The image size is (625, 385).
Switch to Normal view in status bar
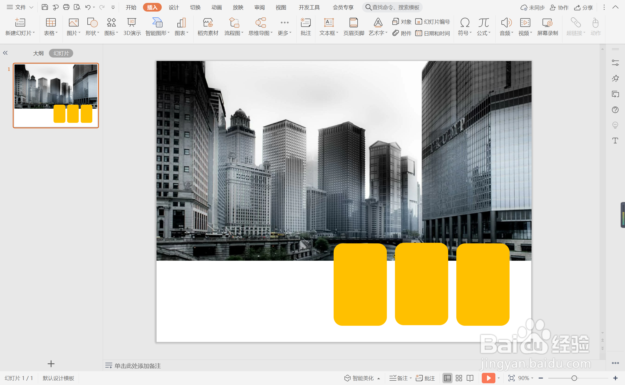pyautogui.click(x=447, y=378)
